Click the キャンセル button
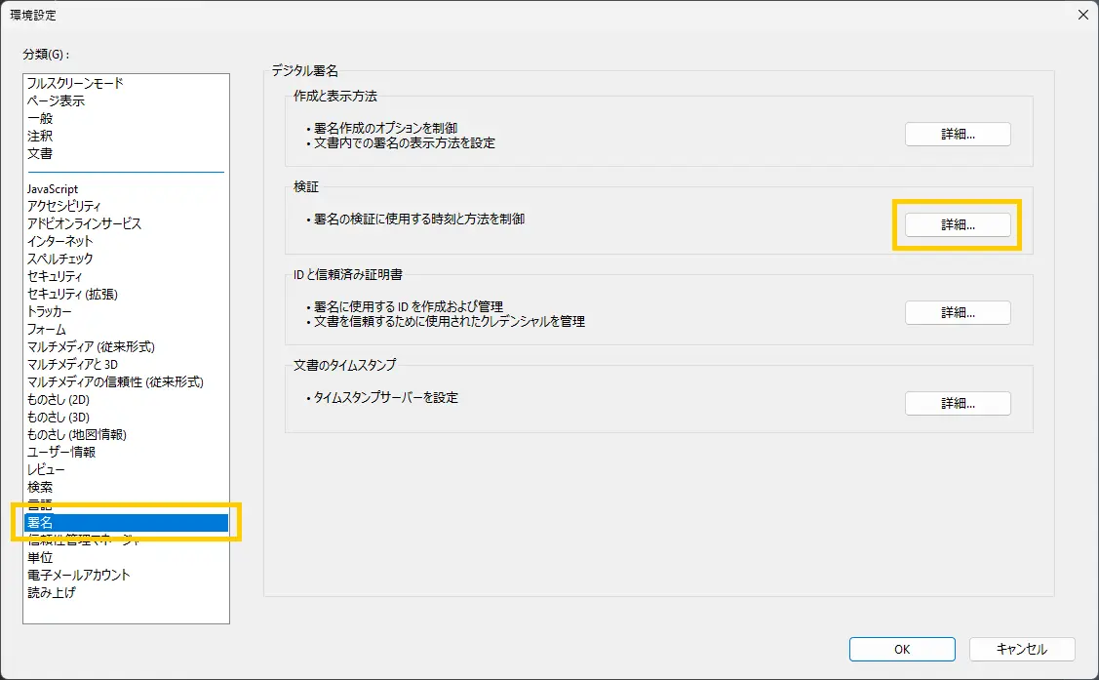This screenshot has height=680, width=1099. coord(1021,649)
